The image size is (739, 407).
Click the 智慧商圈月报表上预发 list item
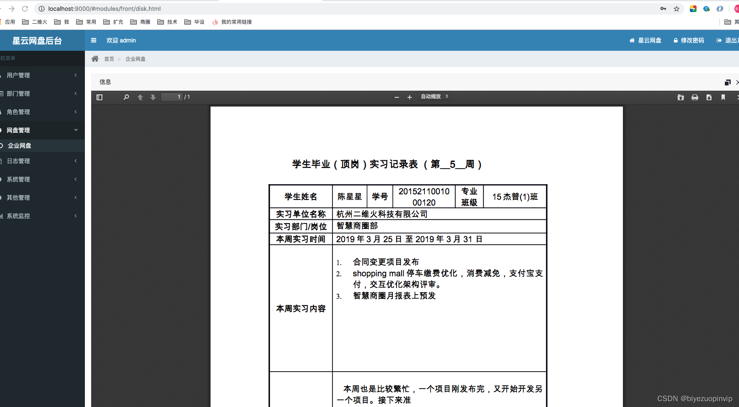tap(394, 295)
